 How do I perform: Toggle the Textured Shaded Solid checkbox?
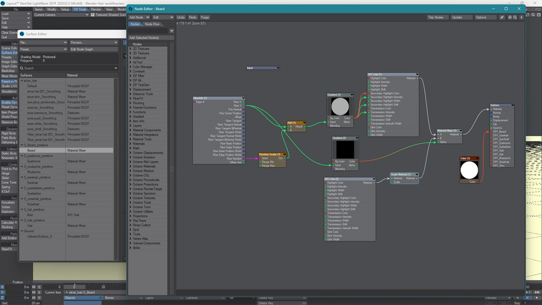93,15
